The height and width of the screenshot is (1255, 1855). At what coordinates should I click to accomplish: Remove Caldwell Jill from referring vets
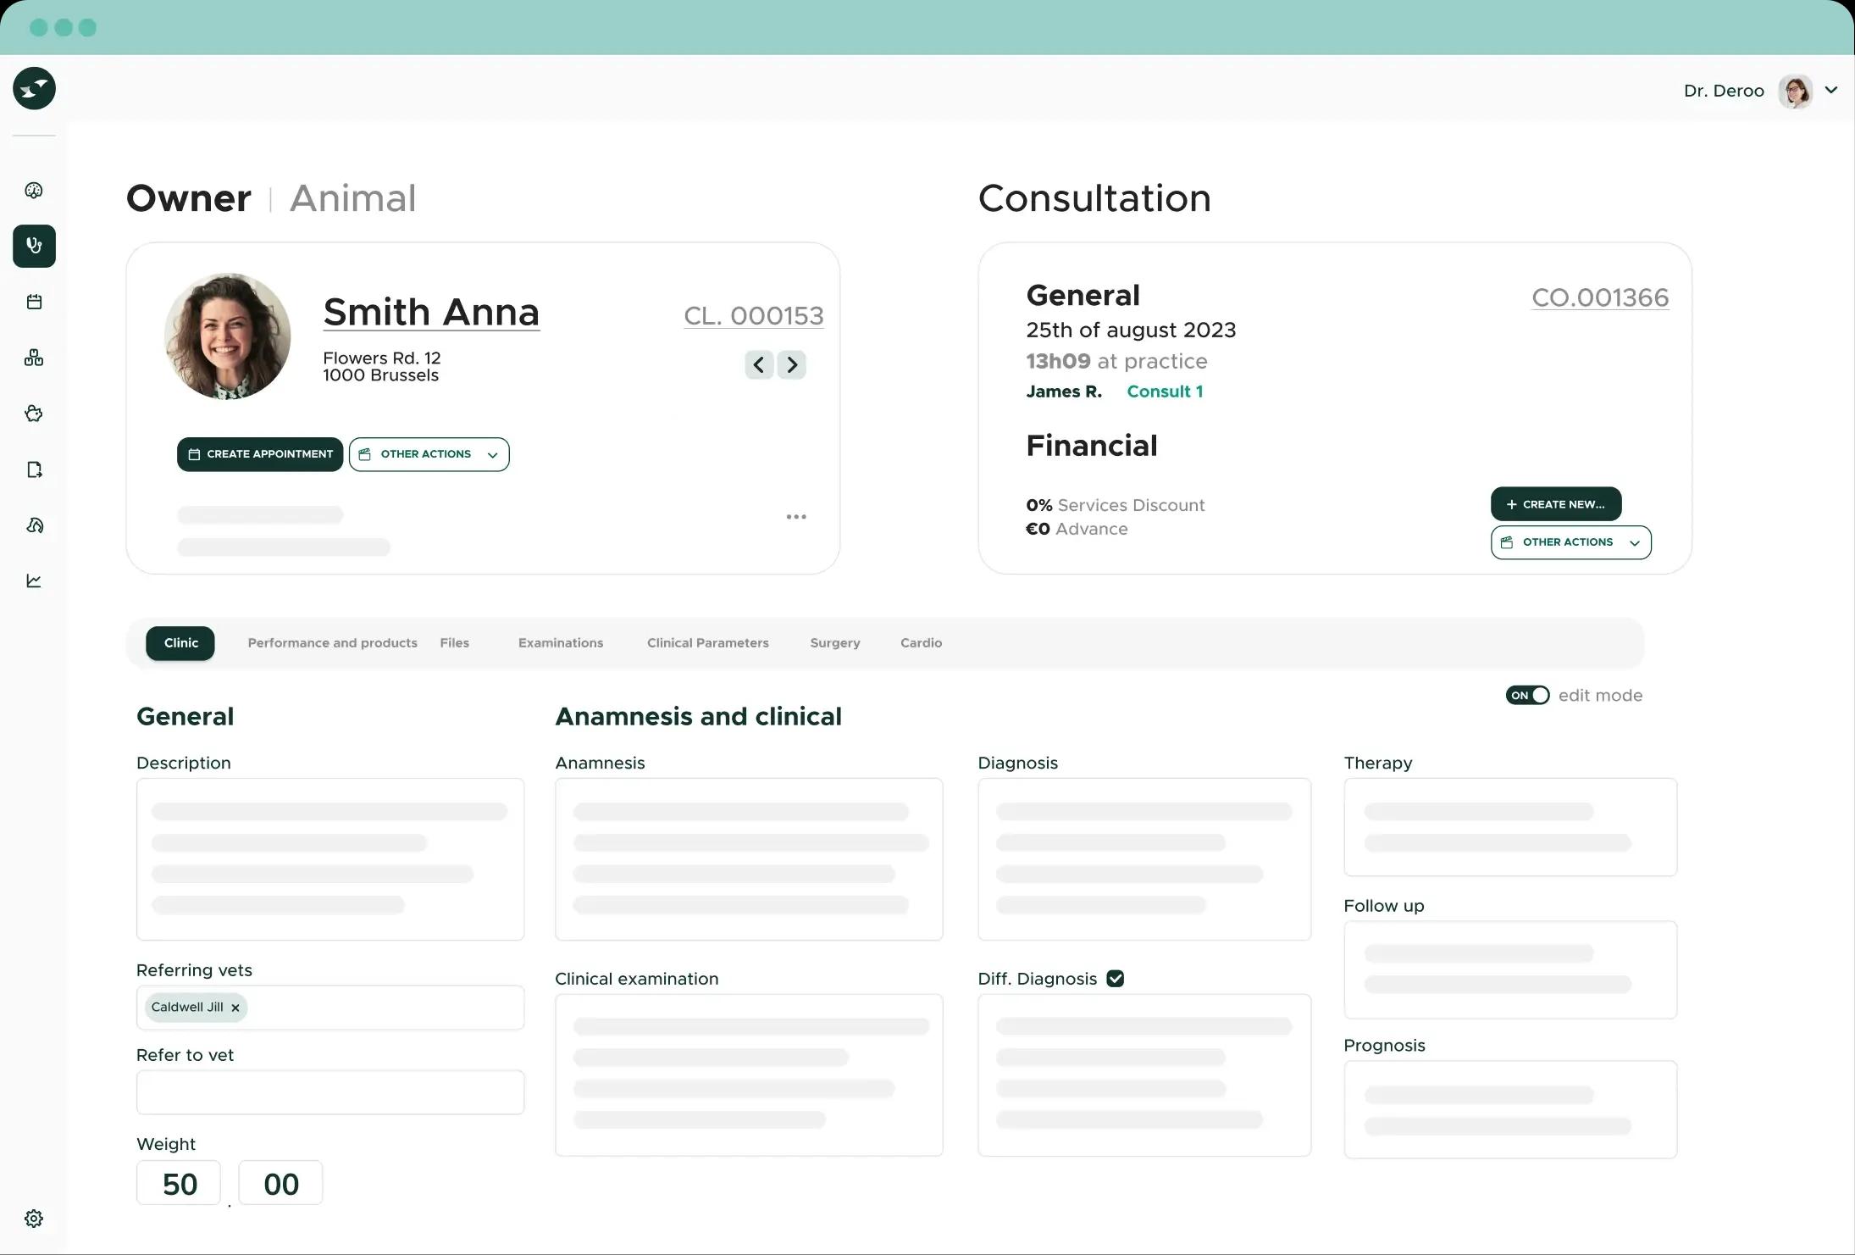[235, 1008]
